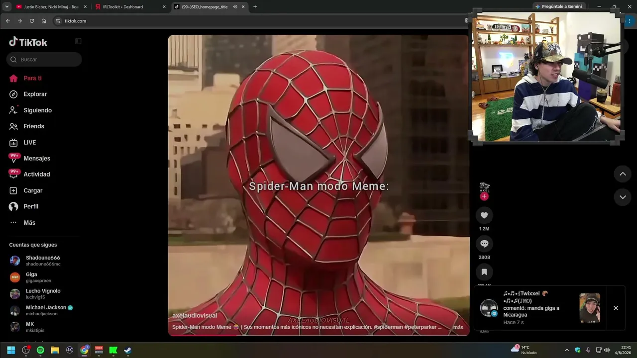Close the IRLToolkit Dashboard tab

click(164, 7)
